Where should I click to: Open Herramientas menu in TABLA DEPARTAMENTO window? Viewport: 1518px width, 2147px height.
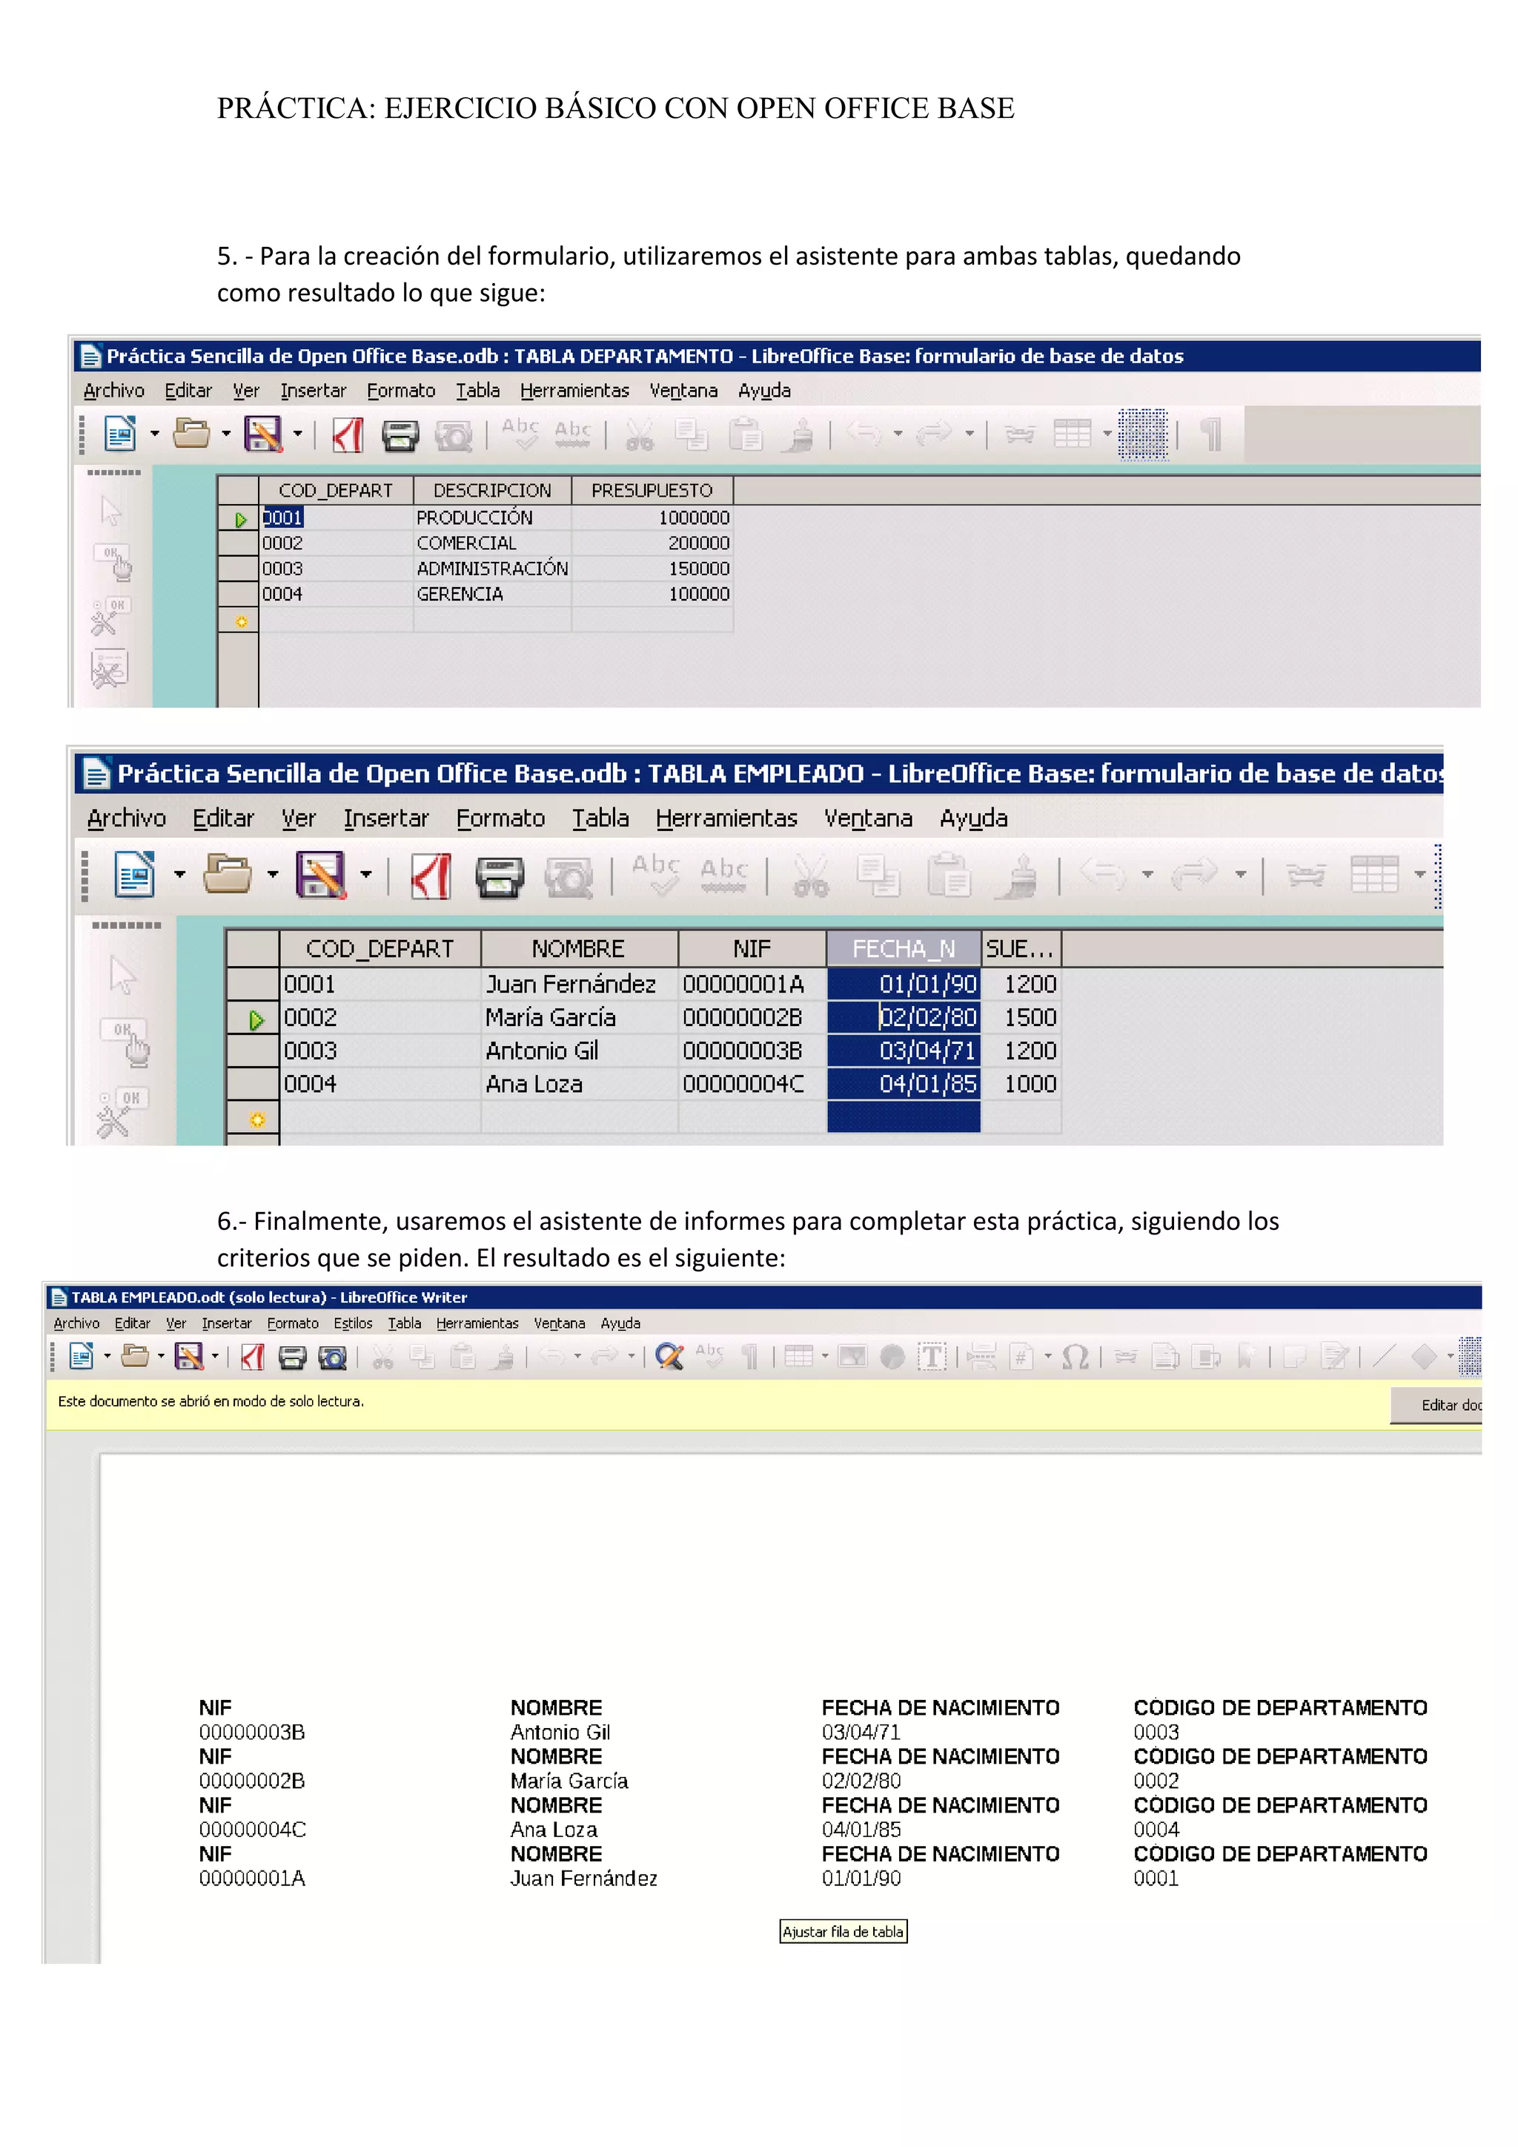tap(575, 391)
